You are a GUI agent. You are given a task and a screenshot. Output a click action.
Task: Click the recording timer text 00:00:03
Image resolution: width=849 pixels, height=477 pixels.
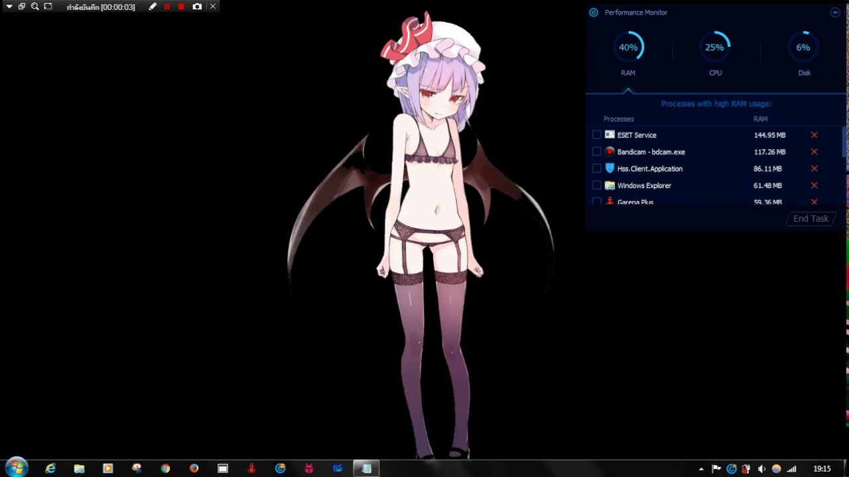(117, 7)
